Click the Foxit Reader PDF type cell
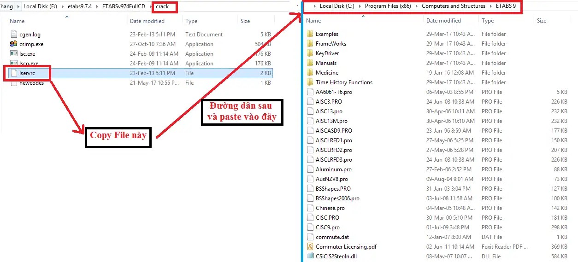This screenshot has width=578, height=262. (506, 247)
